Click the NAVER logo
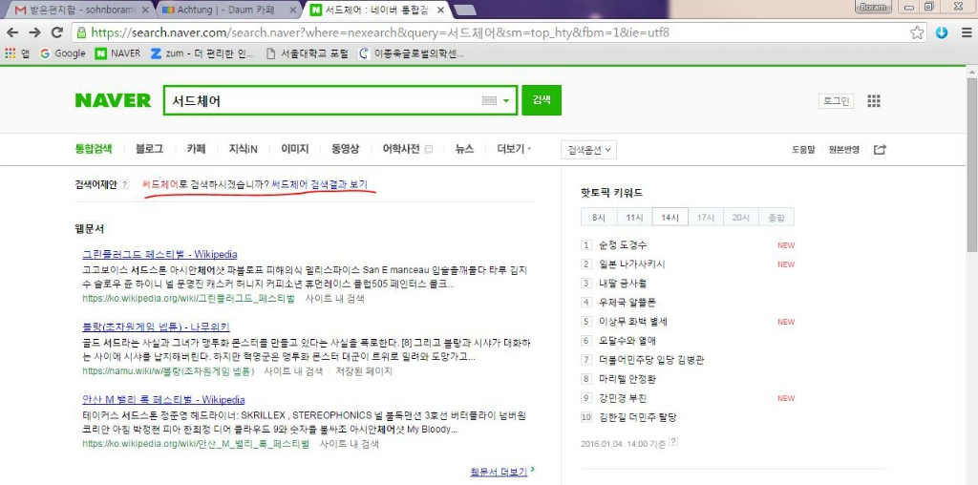Image resolution: width=978 pixels, height=485 pixels. [113, 100]
